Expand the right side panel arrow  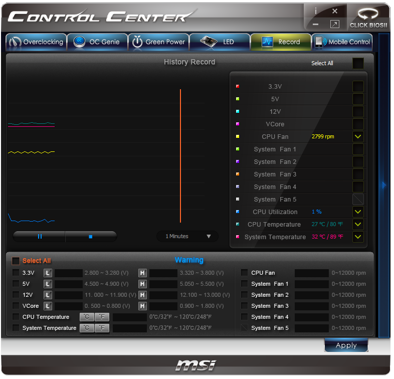pyautogui.click(x=383, y=185)
